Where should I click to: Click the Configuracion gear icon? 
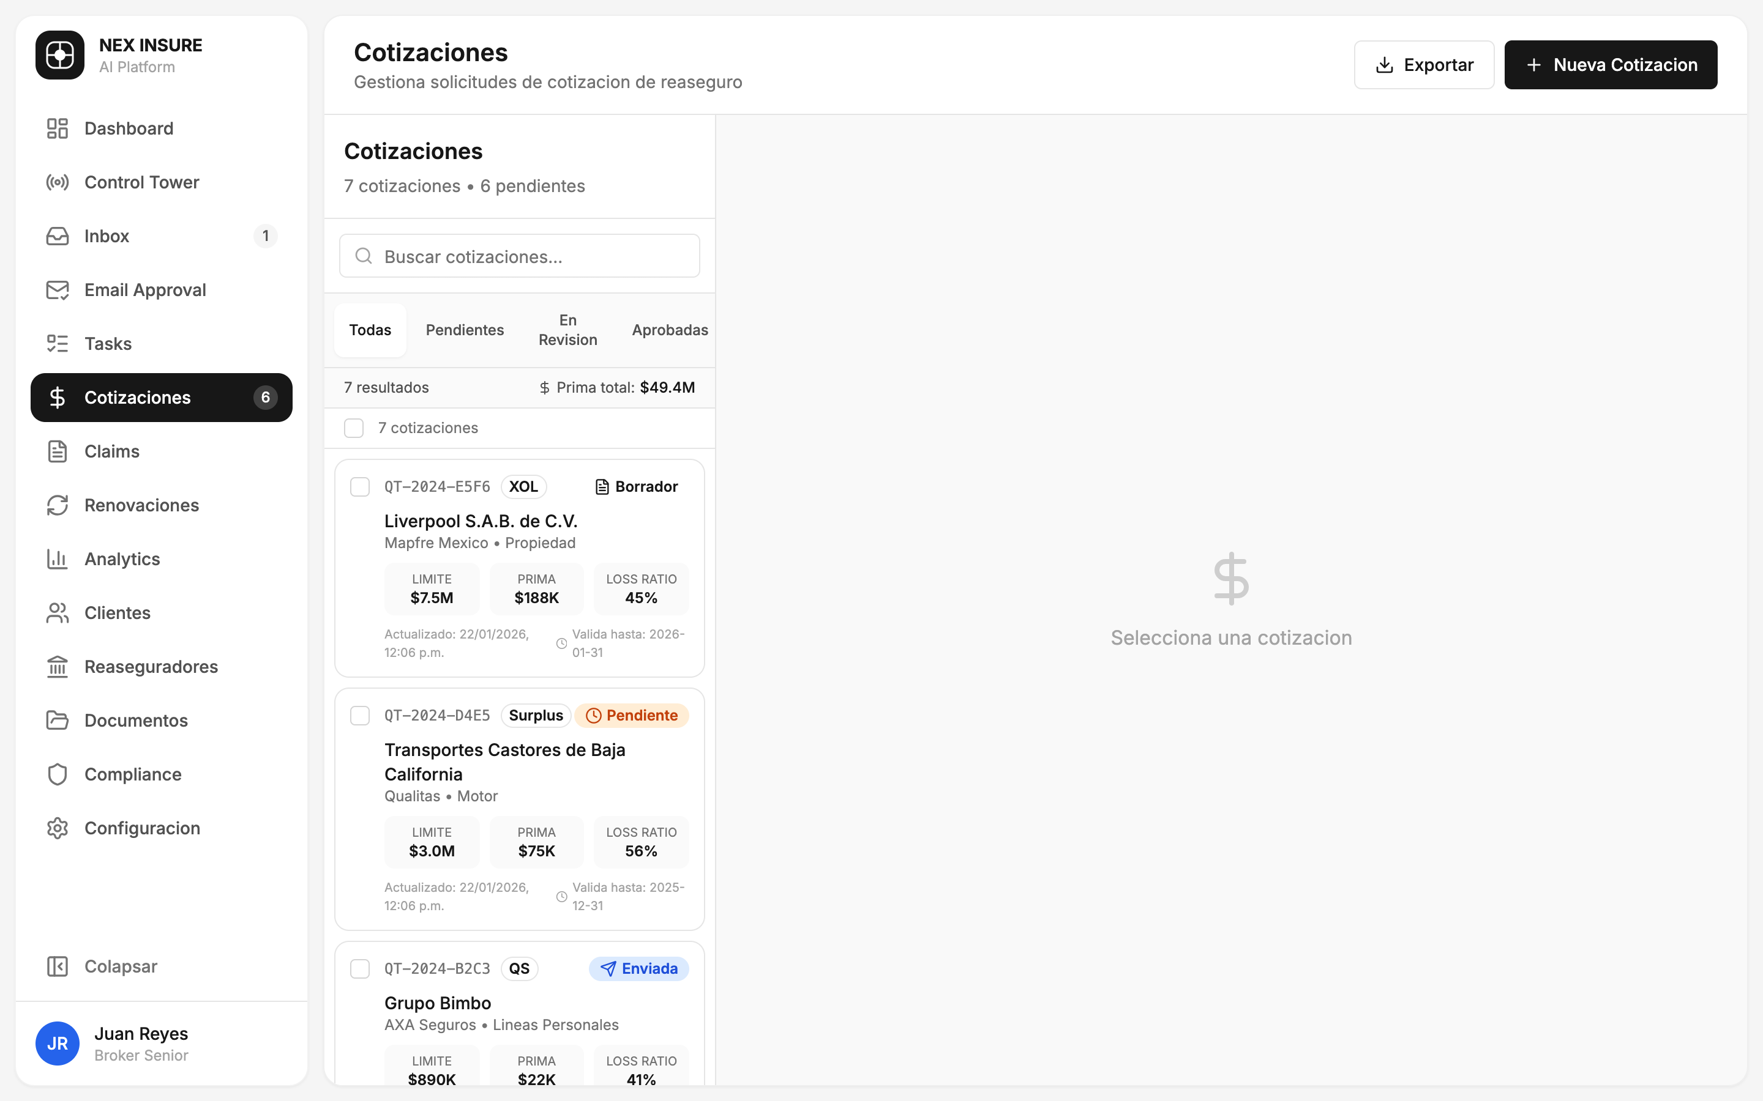pyautogui.click(x=58, y=828)
